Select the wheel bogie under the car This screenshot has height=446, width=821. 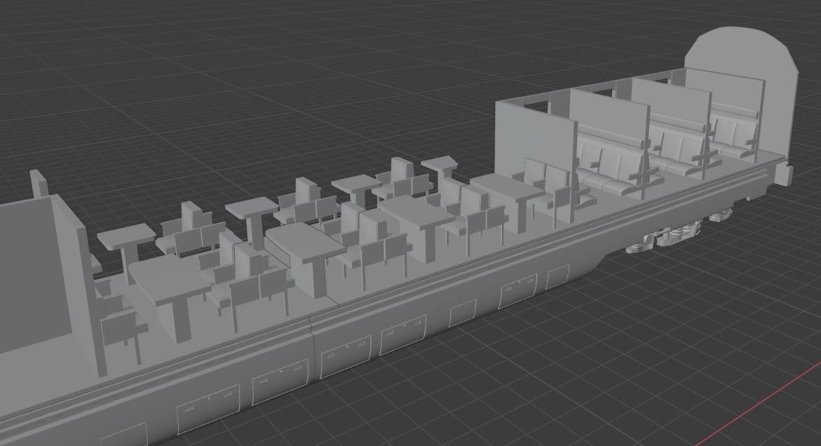click(x=681, y=230)
